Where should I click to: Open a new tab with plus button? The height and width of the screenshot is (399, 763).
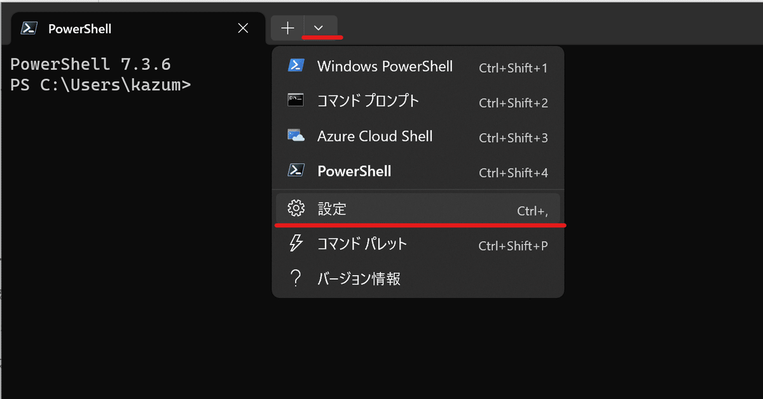288,28
